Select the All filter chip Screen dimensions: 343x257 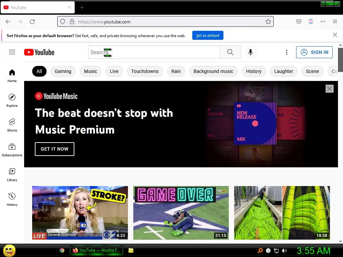click(x=40, y=71)
